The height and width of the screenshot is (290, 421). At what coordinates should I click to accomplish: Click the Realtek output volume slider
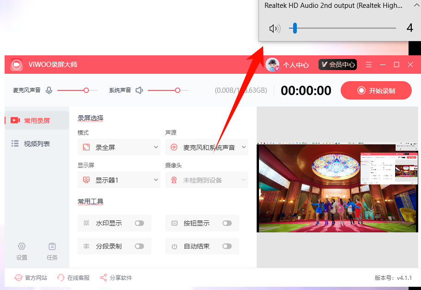pyautogui.click(x=343, y=28)
